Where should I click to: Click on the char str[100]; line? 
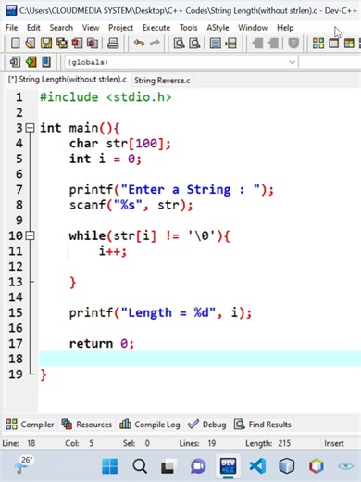[119, 144]
